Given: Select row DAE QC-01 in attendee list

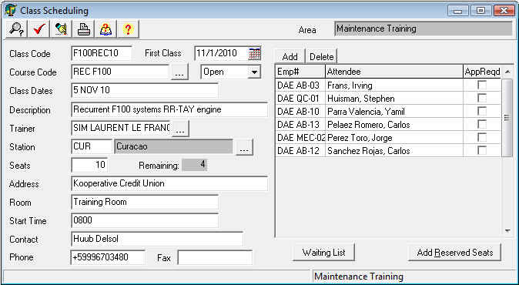Looking at the screenshot, I should coord(388,99).
